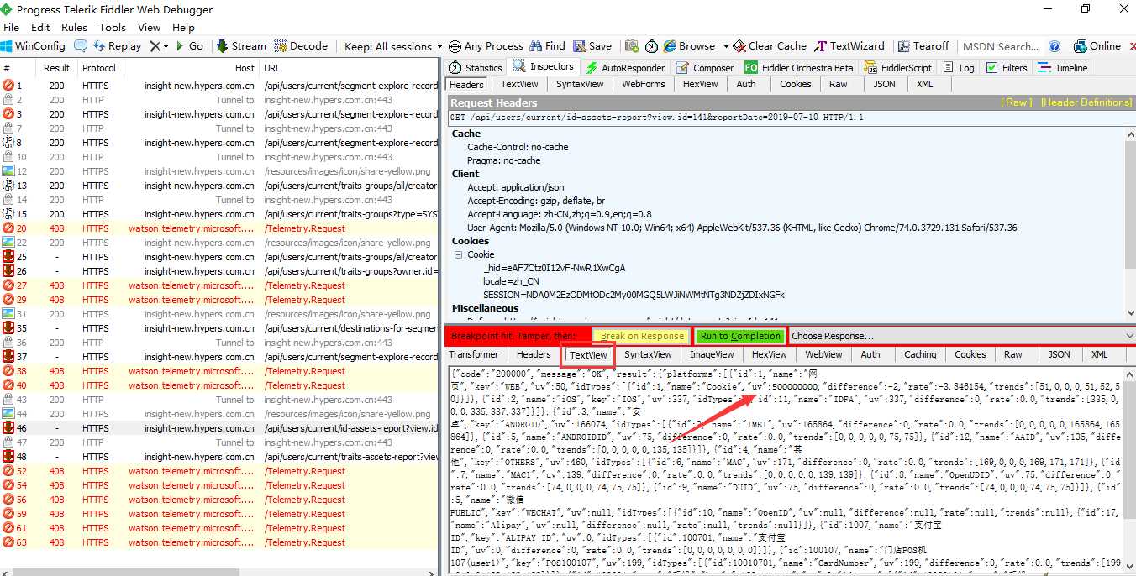Screen dimensions: 1136x576
Task: Click Clear Cache in toolbar
Action: click(770, 46)
